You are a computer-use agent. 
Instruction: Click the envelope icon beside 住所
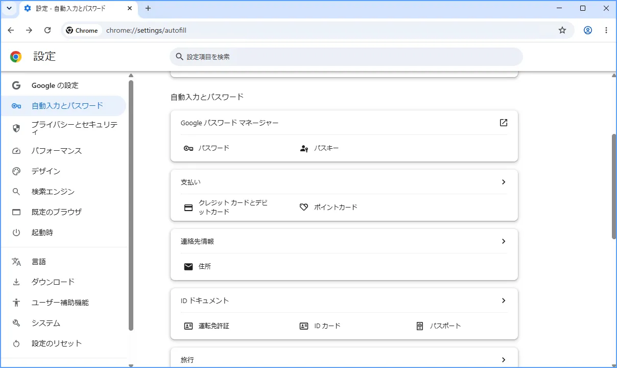pos(188,267)
